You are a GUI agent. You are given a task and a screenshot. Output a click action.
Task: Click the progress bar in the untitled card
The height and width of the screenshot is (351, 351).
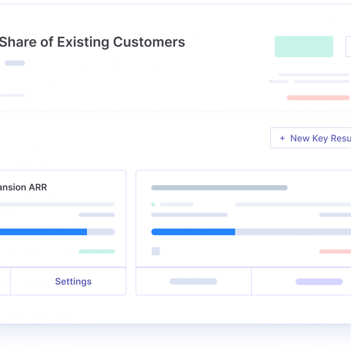(251, 232)
